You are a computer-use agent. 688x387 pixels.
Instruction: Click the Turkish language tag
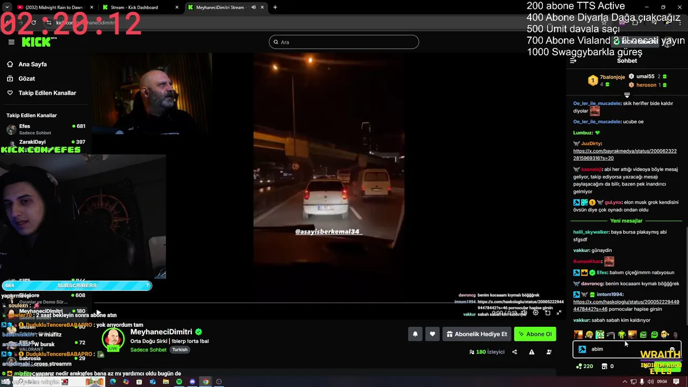180,349
